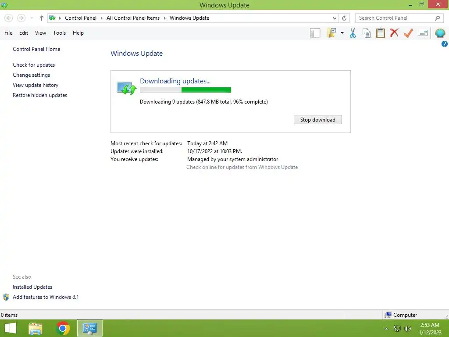Screen dimensions: 449x337
Task: Open the address bar history dropdown
Action: click(x=335, y=18)
